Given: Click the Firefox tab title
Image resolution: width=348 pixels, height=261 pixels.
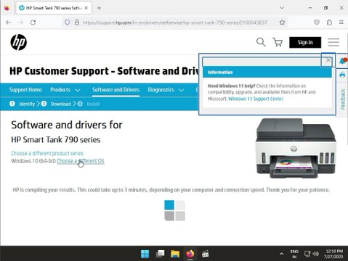Looking at the screenshot, I should pos(54,8).
